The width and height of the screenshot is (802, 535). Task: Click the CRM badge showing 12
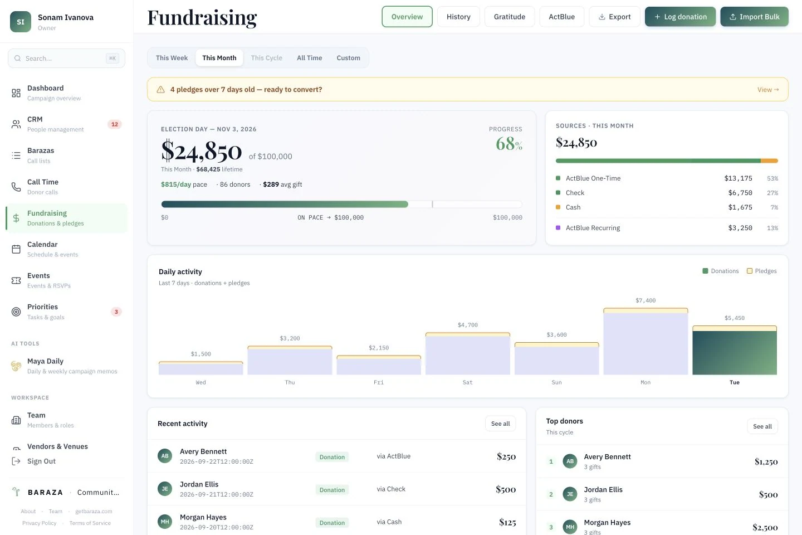coord(115,124)
